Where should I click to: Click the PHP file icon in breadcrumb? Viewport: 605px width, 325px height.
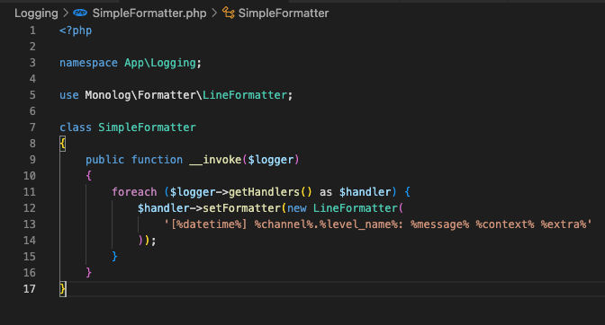point(80,13)
